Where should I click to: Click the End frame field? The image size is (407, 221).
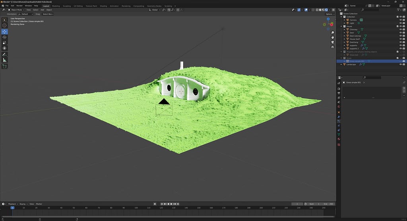pyautogui.click(x=329, y=204)
